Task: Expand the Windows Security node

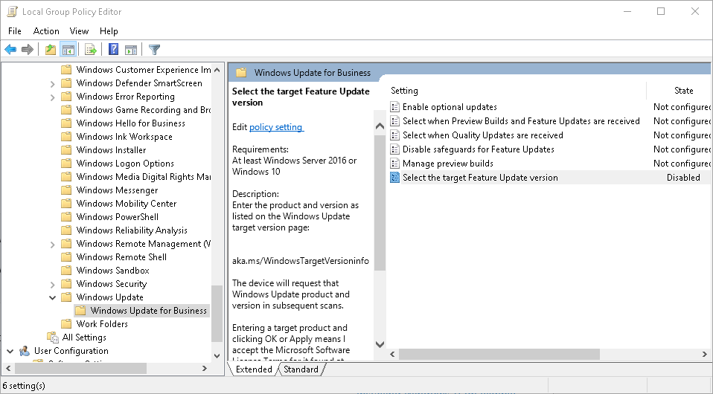Action: pyautogui.click(x=52, y=284)
